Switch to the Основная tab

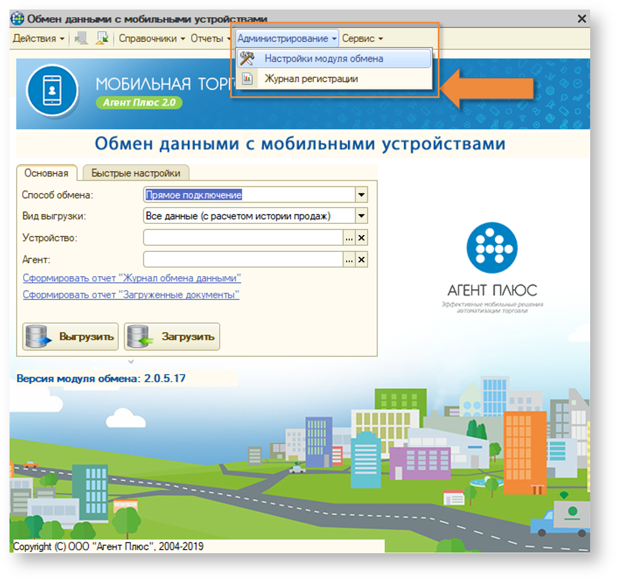click(46, 173)
